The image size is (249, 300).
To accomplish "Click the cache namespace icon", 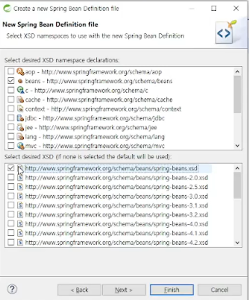I will point(20,99).
